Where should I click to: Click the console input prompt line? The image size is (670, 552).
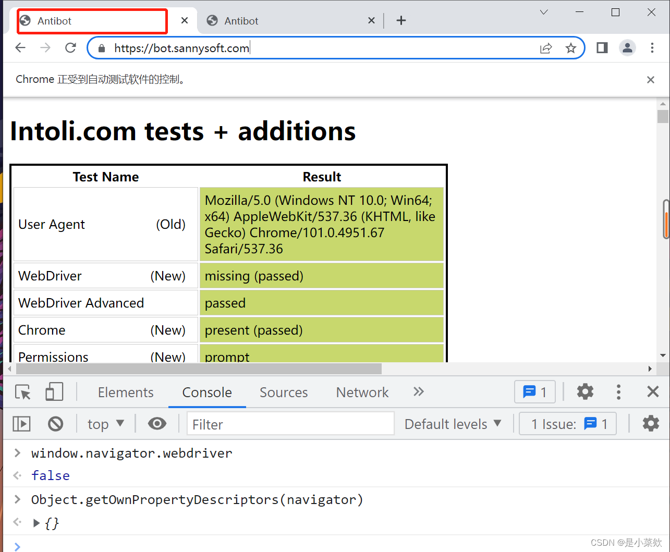pos(336,546)
